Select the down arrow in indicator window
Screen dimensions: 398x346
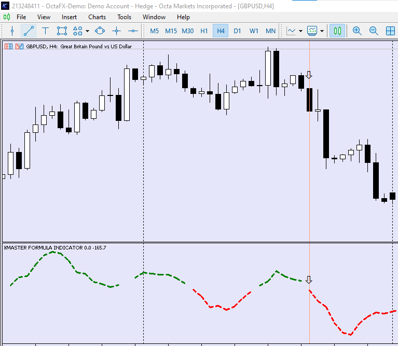coord(309,280)
